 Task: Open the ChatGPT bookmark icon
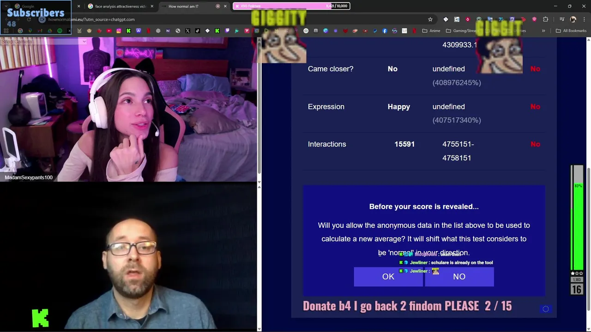tap(158, 30)
